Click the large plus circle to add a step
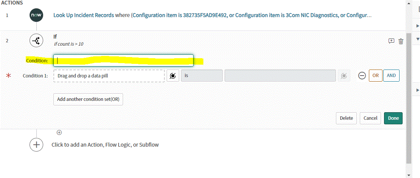 [36, 145]
